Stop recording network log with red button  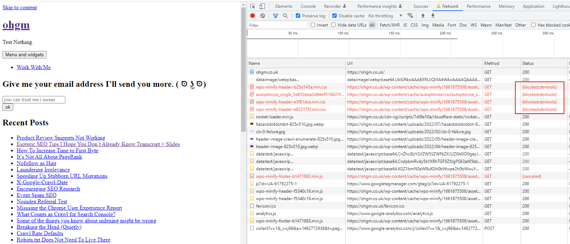point(253,16)
